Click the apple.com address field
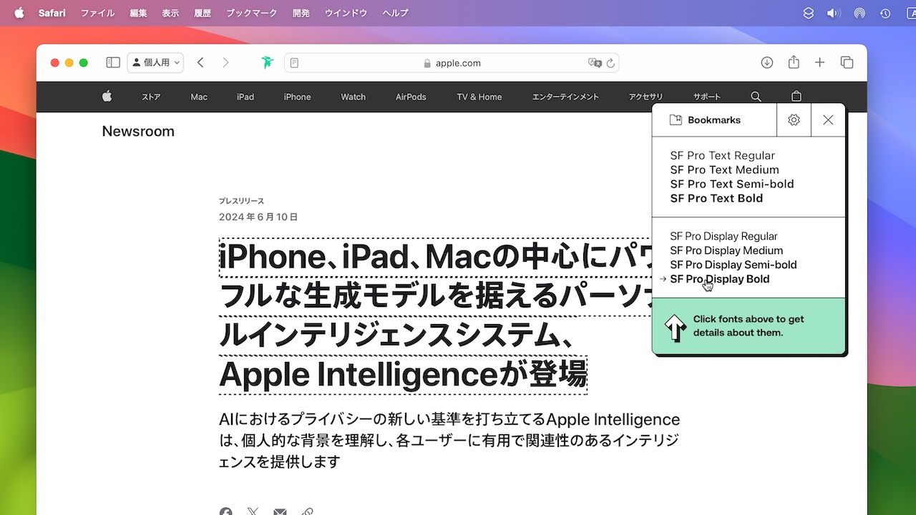The width and height of the screenshot is (916, 515). point(452,63)
